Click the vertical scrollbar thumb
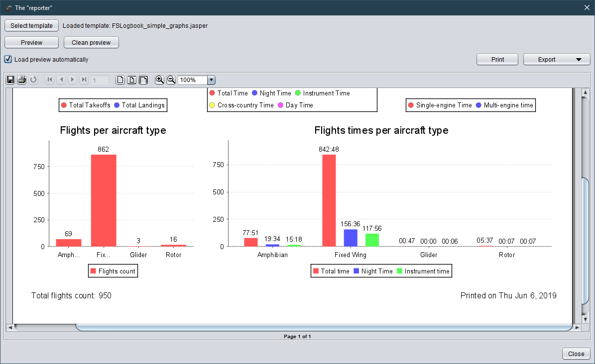 pos(586,240)
